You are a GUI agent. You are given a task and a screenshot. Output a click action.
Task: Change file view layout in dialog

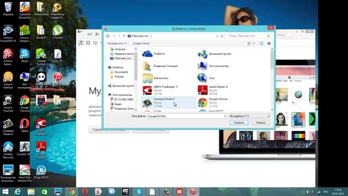(249, 44)
